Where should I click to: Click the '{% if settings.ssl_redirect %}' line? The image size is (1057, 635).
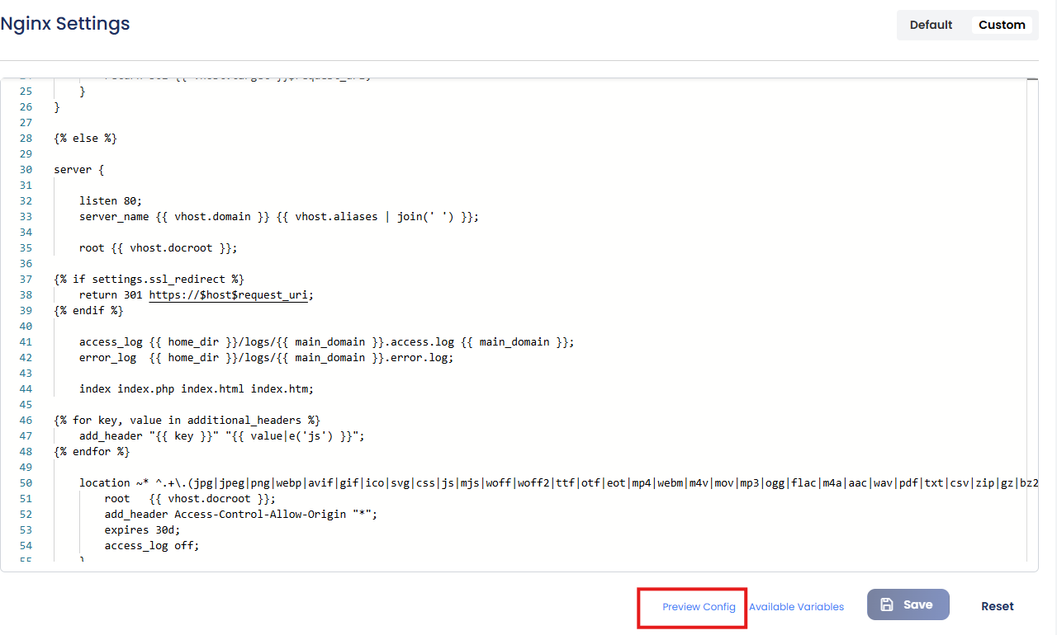149,280
